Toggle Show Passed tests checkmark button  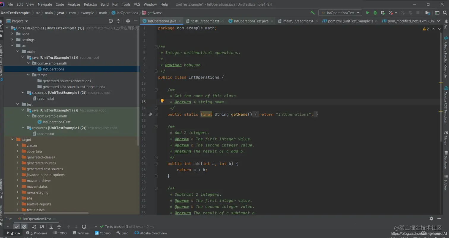point(17,227)
